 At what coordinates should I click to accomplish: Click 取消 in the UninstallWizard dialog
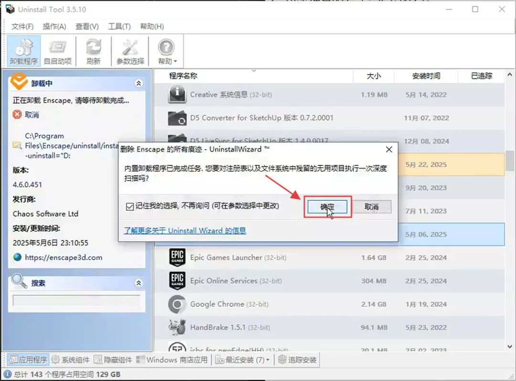point(372,207)
